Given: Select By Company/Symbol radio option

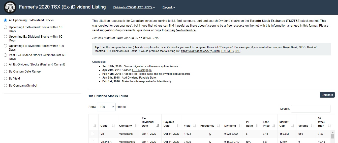Looking at the screenshot, I should coord(6,86).
